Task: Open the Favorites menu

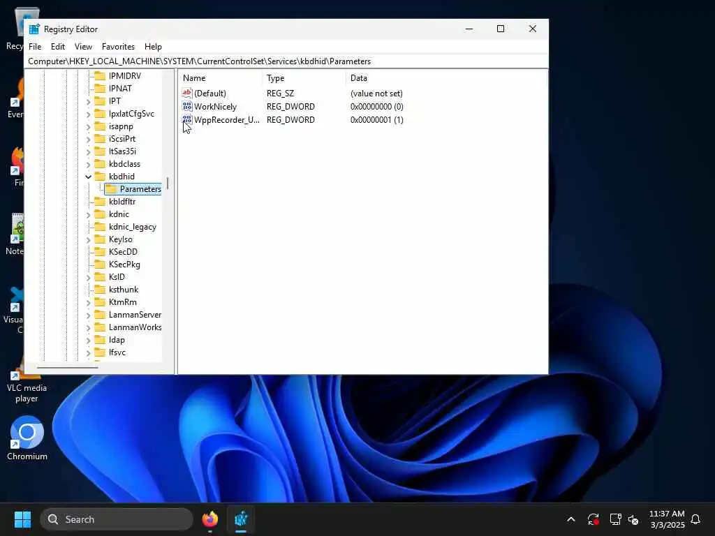Action: coord(118,47)
